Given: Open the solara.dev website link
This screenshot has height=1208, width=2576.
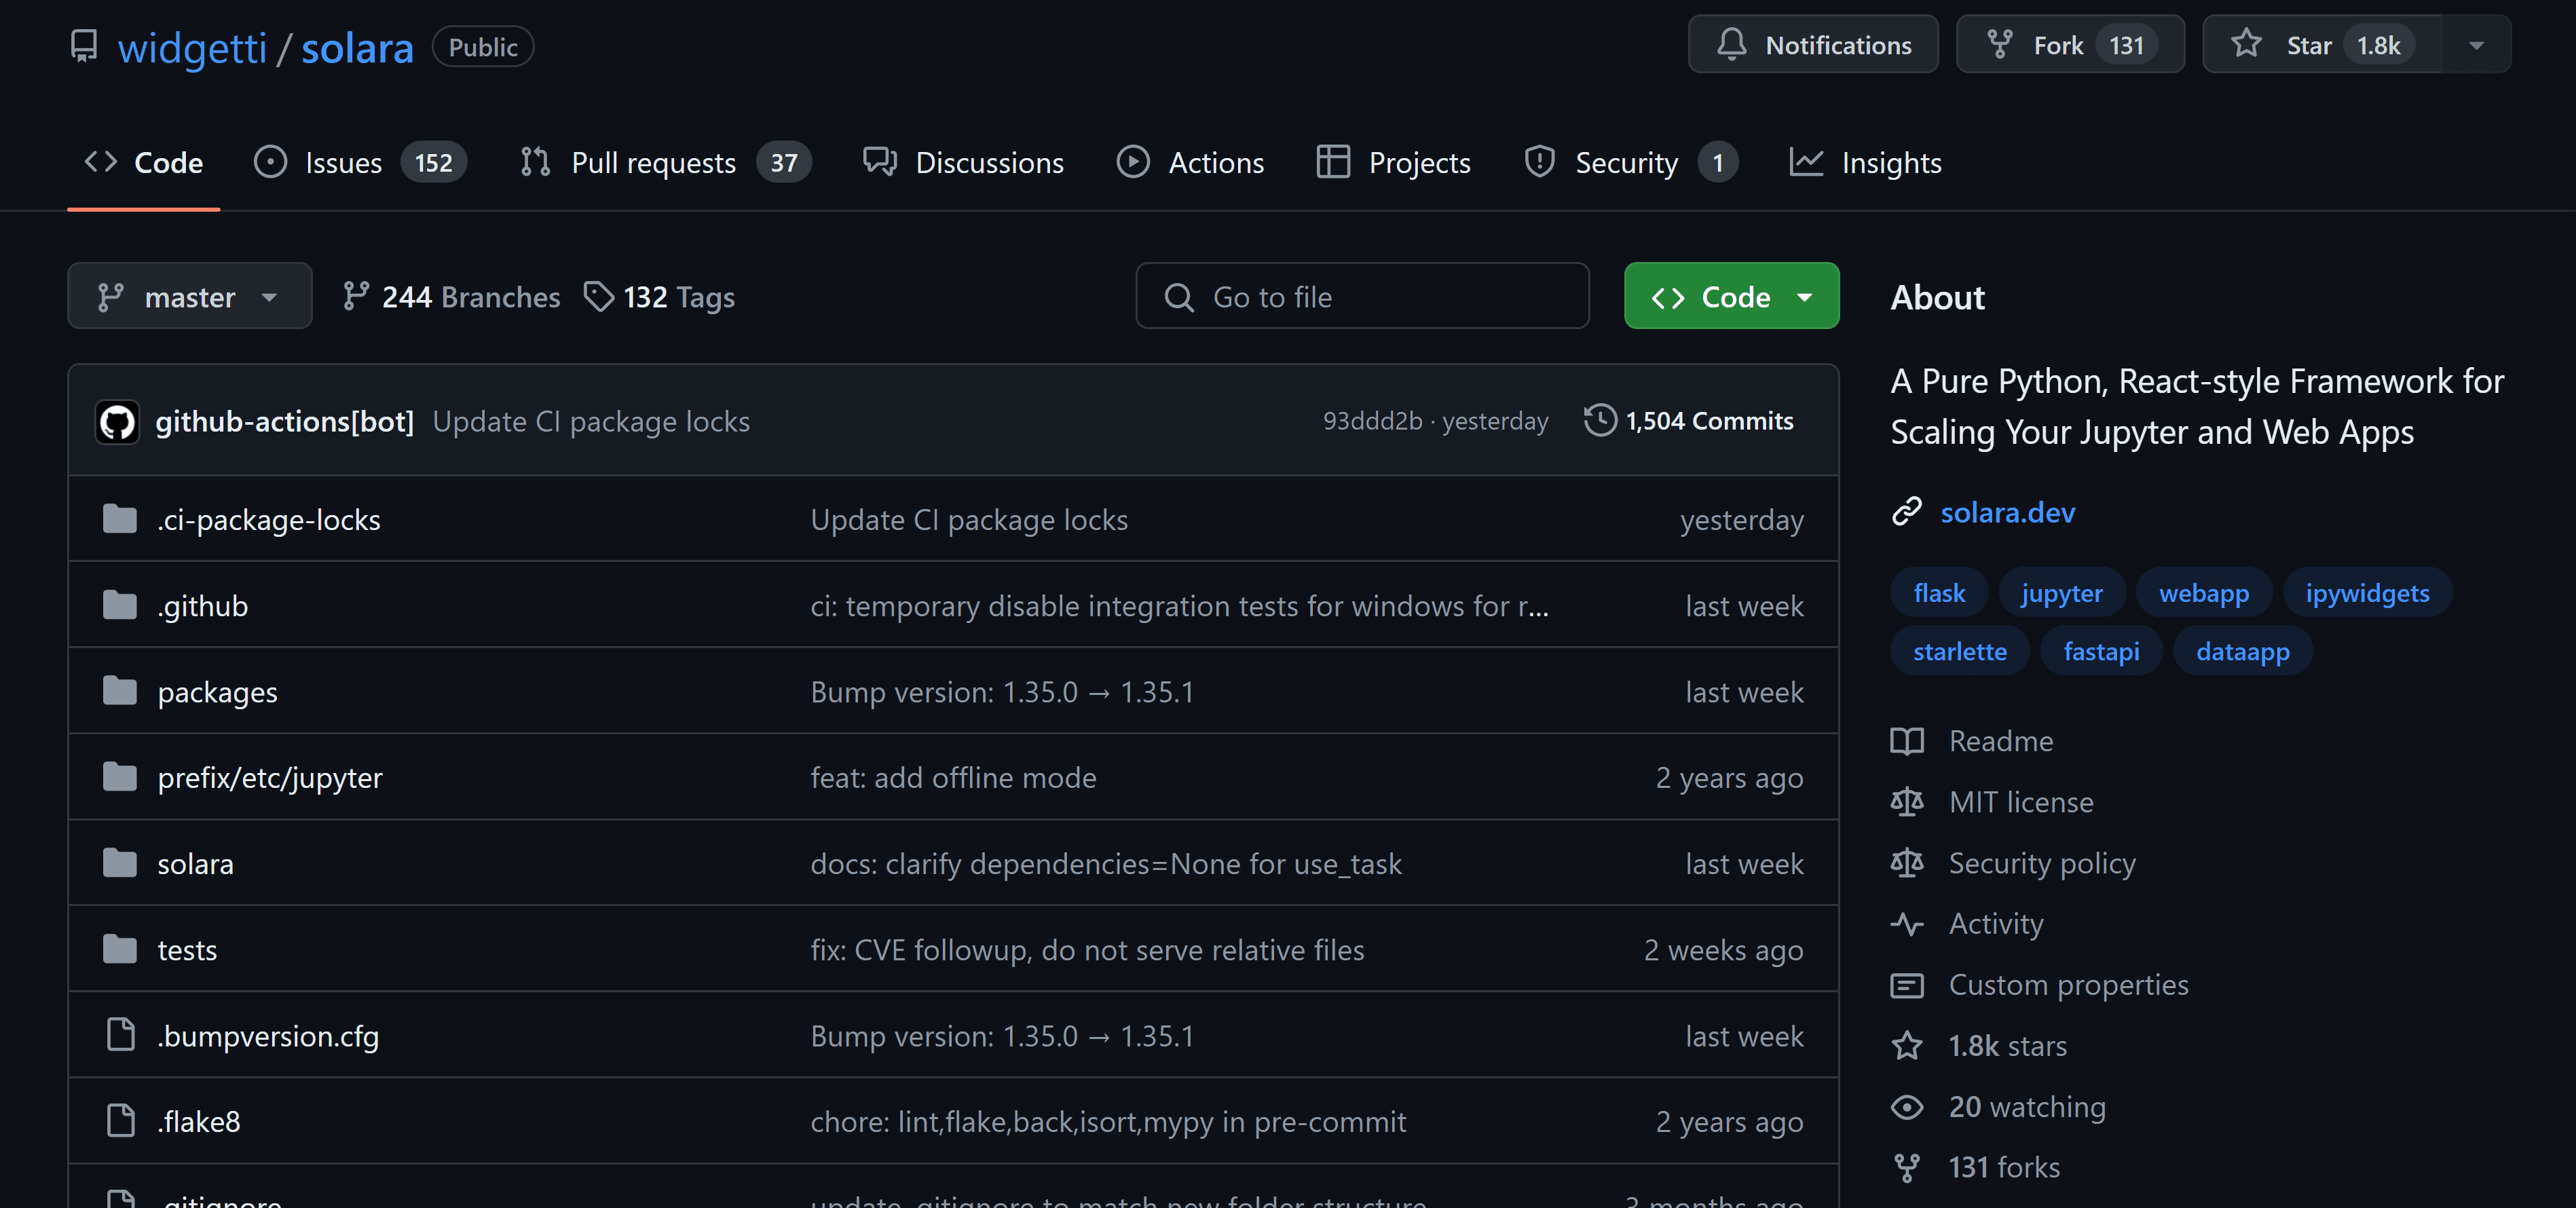Looking at the screenshot, I should pyautogui.click(x=2007, y=512).
